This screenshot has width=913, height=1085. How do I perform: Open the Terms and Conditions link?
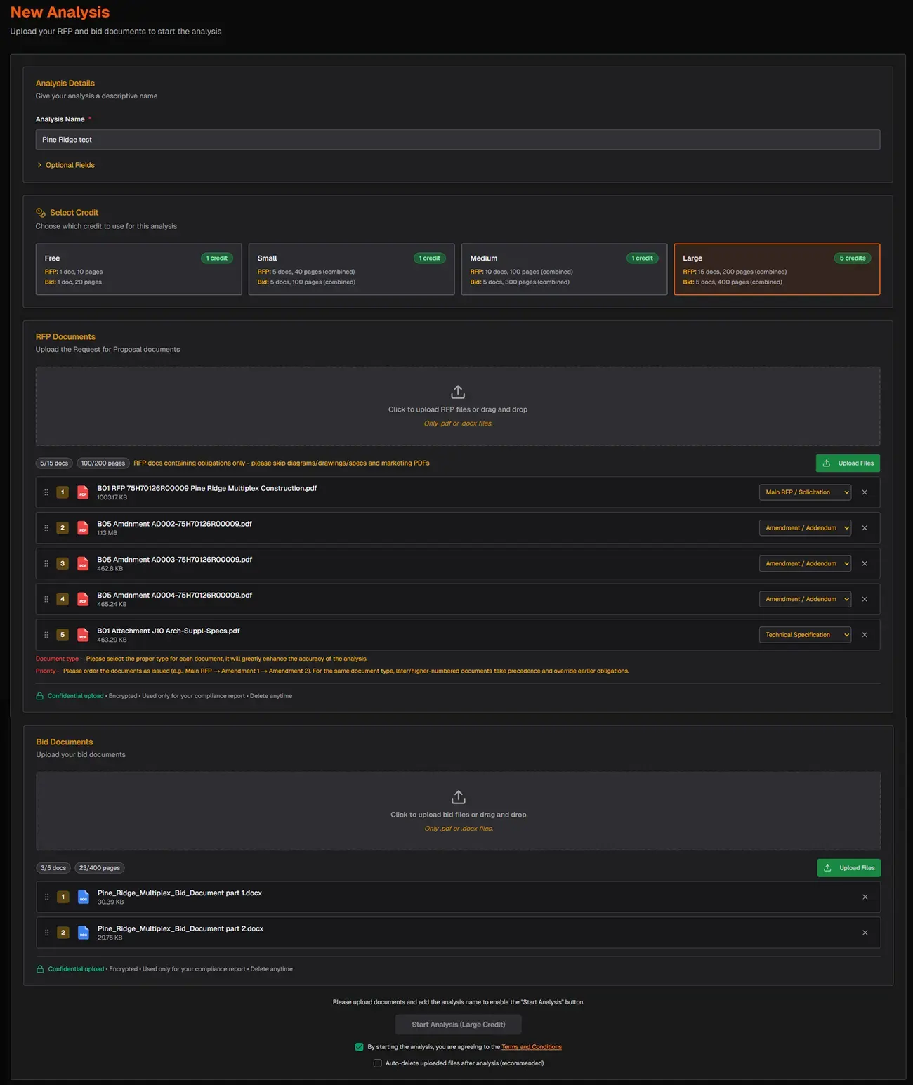pyautogui.click(x=531, y=1047)
